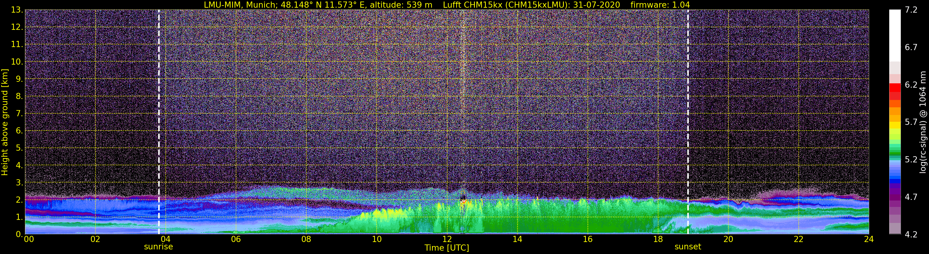
Task: Click the colorbar tick value 6.7
Action: point(911,47)
